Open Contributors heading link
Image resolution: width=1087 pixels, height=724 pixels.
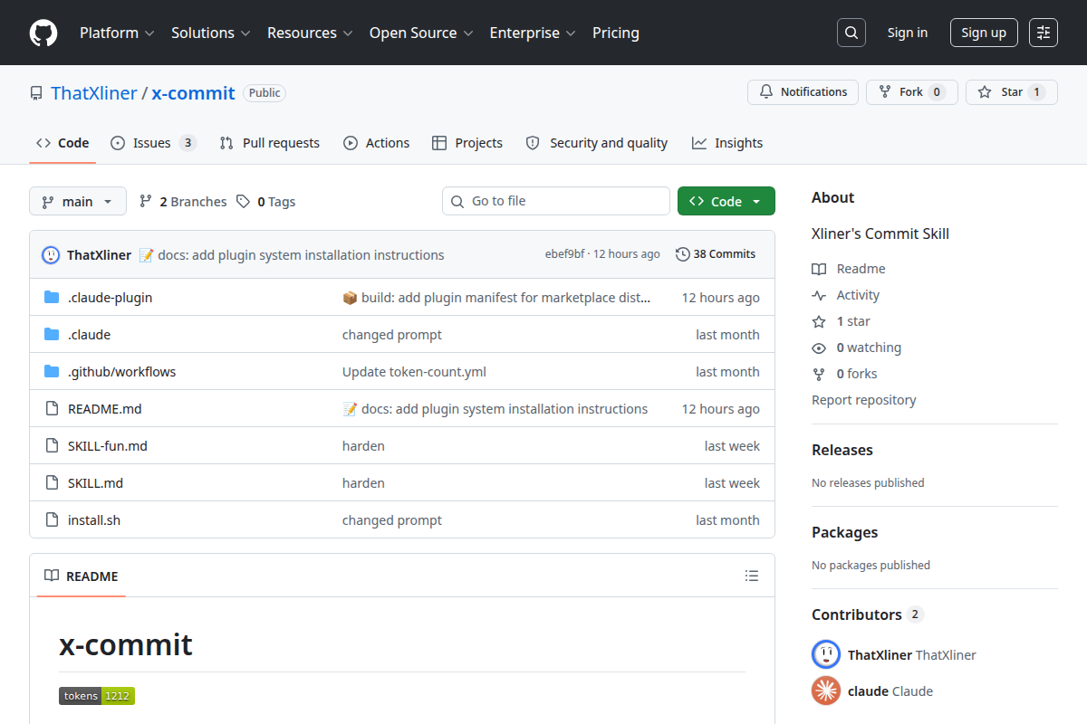(x=866, y=614)
